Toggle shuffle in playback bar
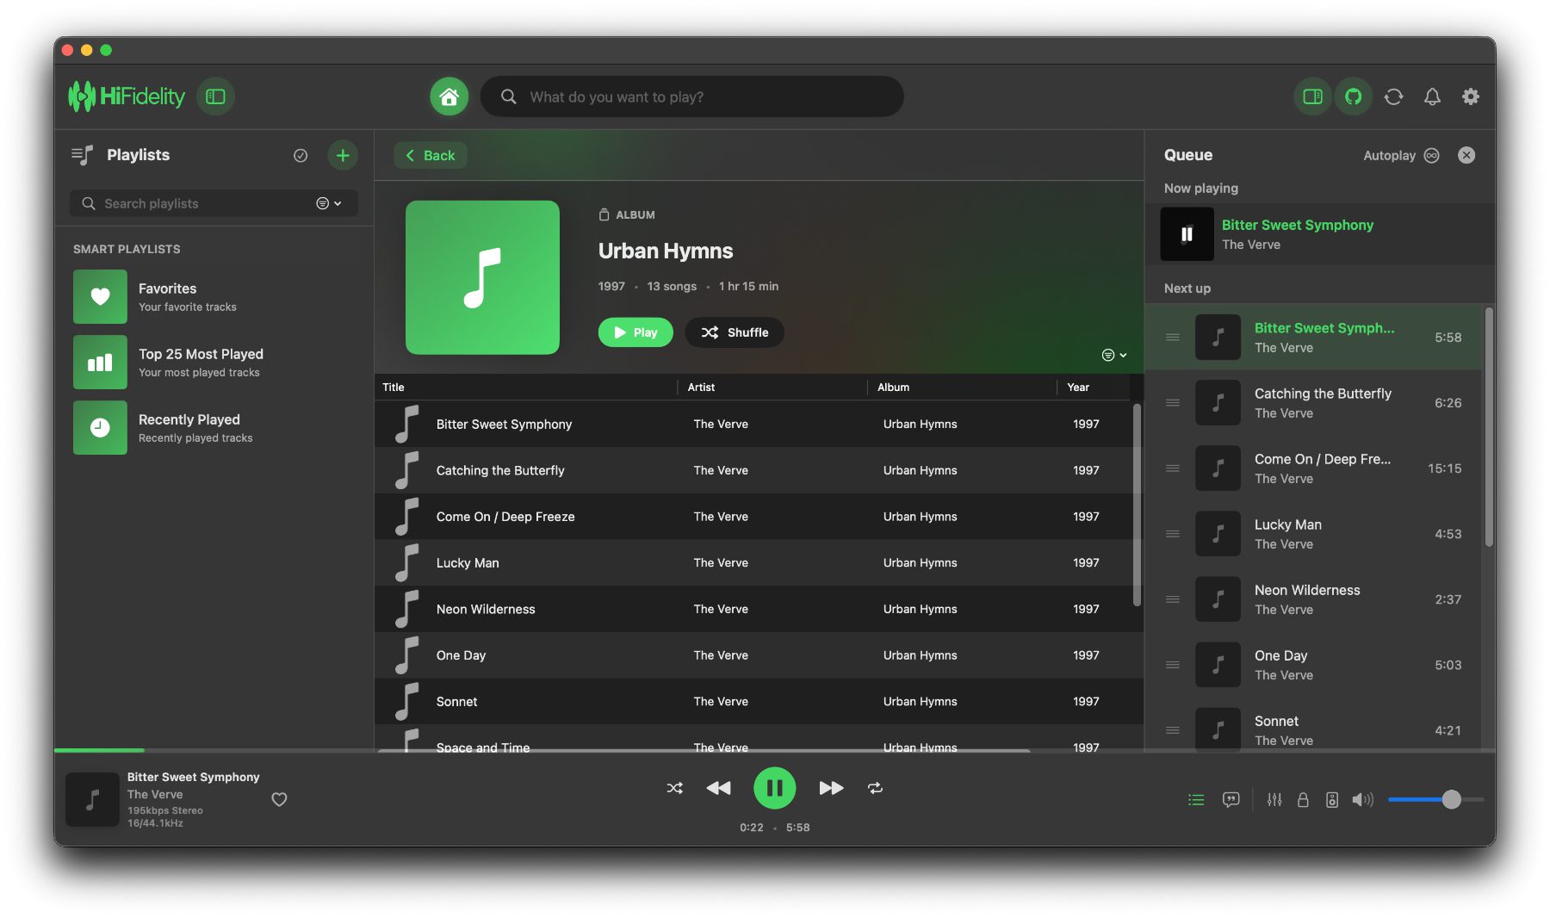The image size is (1550, 918). point(674,788)
